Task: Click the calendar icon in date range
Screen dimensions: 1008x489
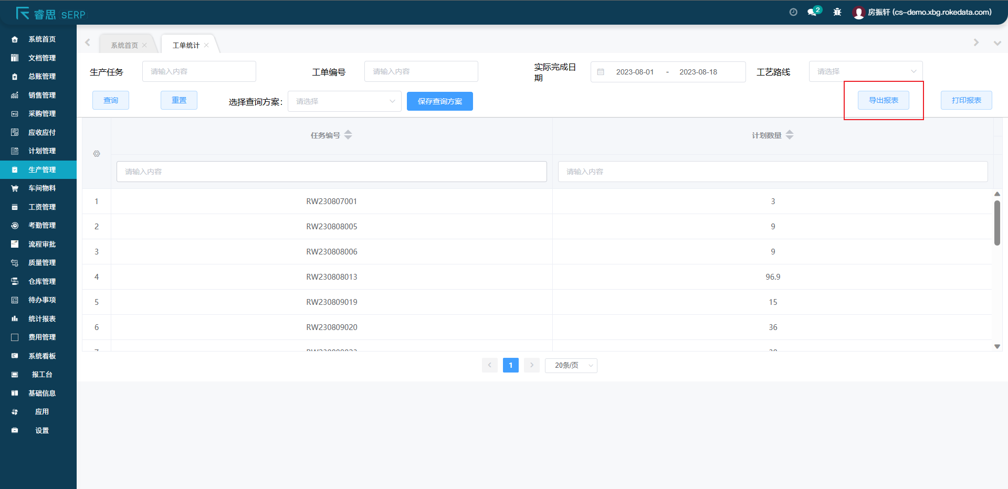Action: pos(601,72)
